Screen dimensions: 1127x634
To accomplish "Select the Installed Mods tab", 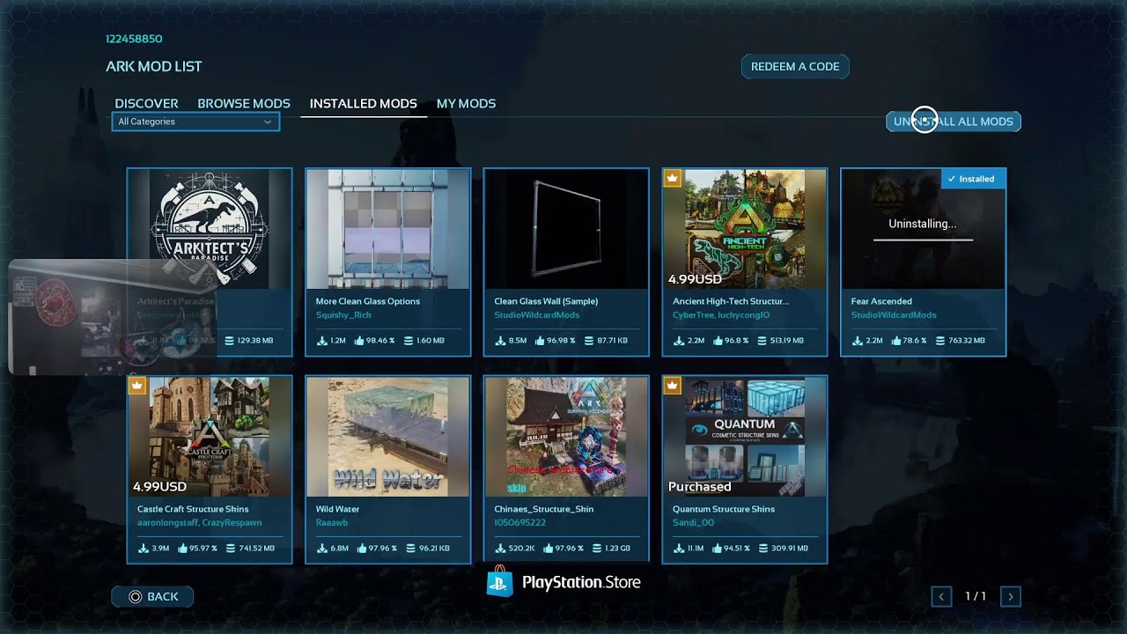I will pos(364,103).
